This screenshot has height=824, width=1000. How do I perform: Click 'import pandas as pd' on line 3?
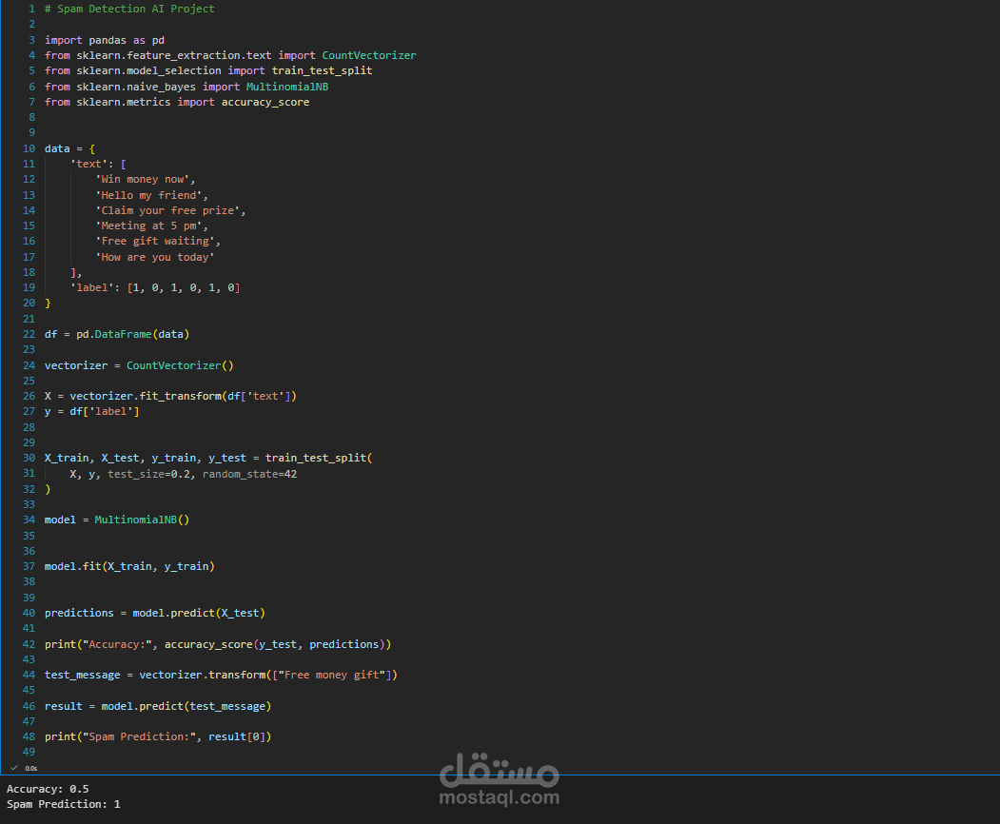(x=105, y=40)
